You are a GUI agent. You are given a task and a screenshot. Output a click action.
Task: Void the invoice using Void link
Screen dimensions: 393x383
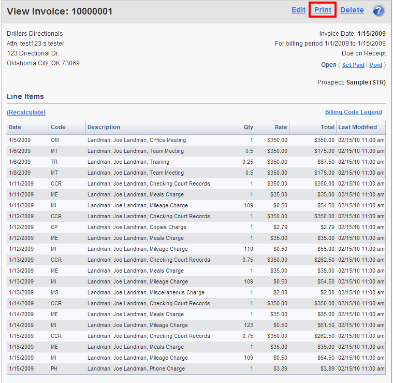point(375,65)
